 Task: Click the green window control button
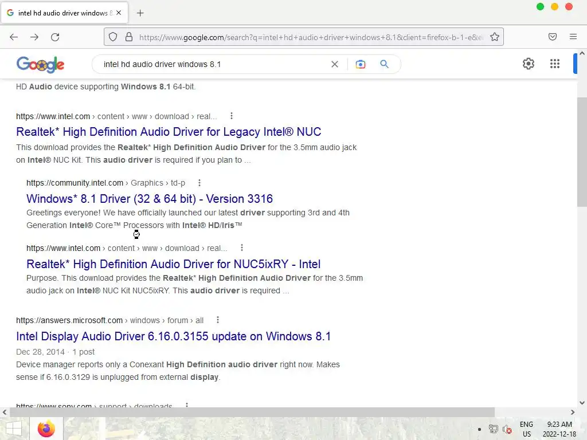pos(540,7)
